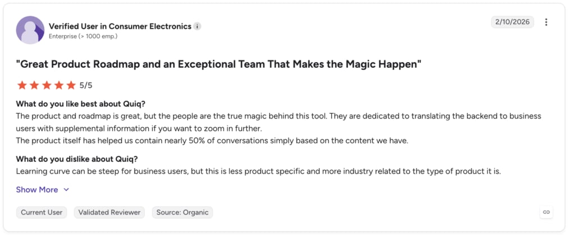The width and height of the screenshot is (575, 238).
Task: Click the fifth orange rating star
Action: pos(71,86)
